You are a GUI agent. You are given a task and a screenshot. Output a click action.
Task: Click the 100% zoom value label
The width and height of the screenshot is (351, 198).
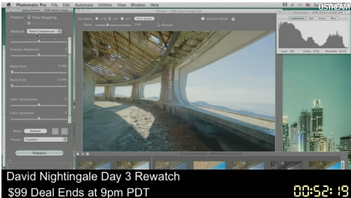click(x=138, y=24)
